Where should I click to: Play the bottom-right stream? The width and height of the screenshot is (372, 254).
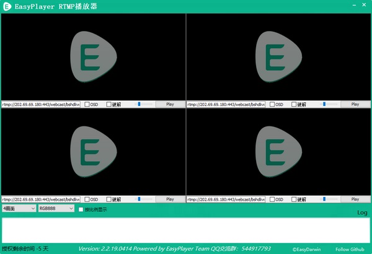(355, 199)
